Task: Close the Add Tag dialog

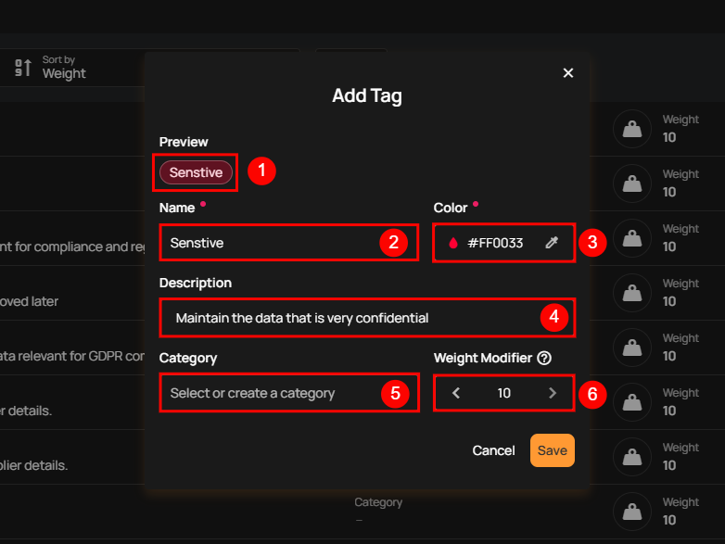Action: coord(567,73)
